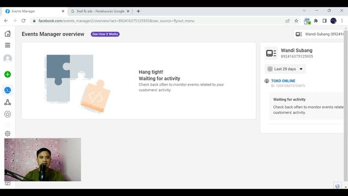Click the sidebar collapse icon at bottom
Viewport: 348px width, 196px height.
click(x=8, y=183)
